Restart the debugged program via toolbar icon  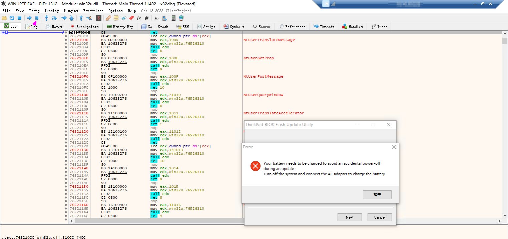click(x=12, y=18)
